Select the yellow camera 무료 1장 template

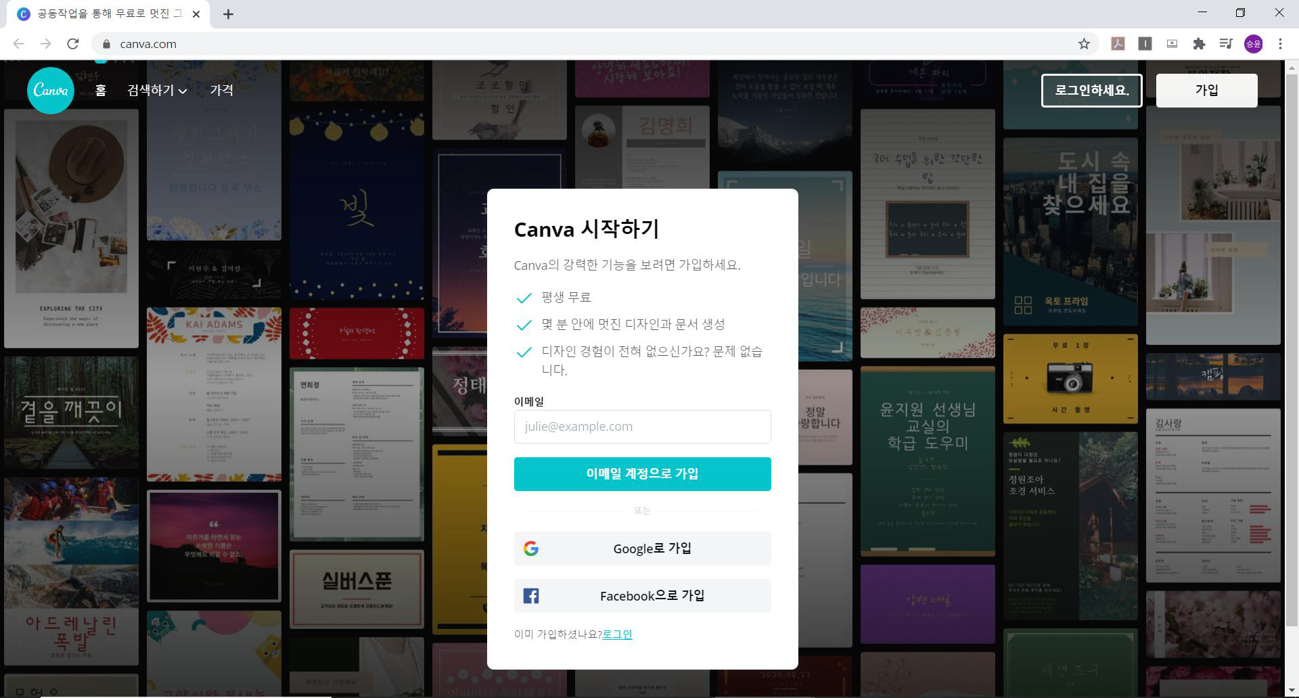tap(1070, 379)
